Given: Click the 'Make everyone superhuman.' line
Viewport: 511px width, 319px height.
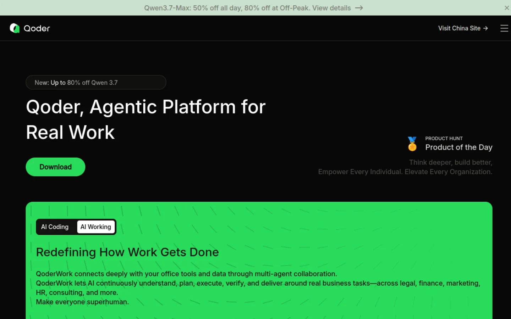Looking at the screenshot, I should (82, 302).
